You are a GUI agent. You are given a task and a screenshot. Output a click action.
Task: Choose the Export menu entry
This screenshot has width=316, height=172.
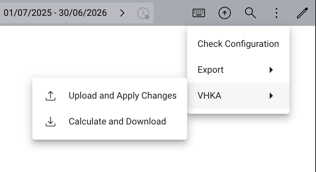pyautogui.click(x=211, y=70)
